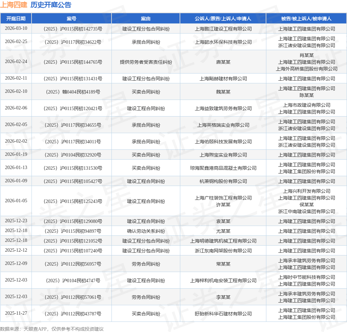Click plaintiff 上海明德建筑机械工程有限公司
347x332 pixels.
223,241
